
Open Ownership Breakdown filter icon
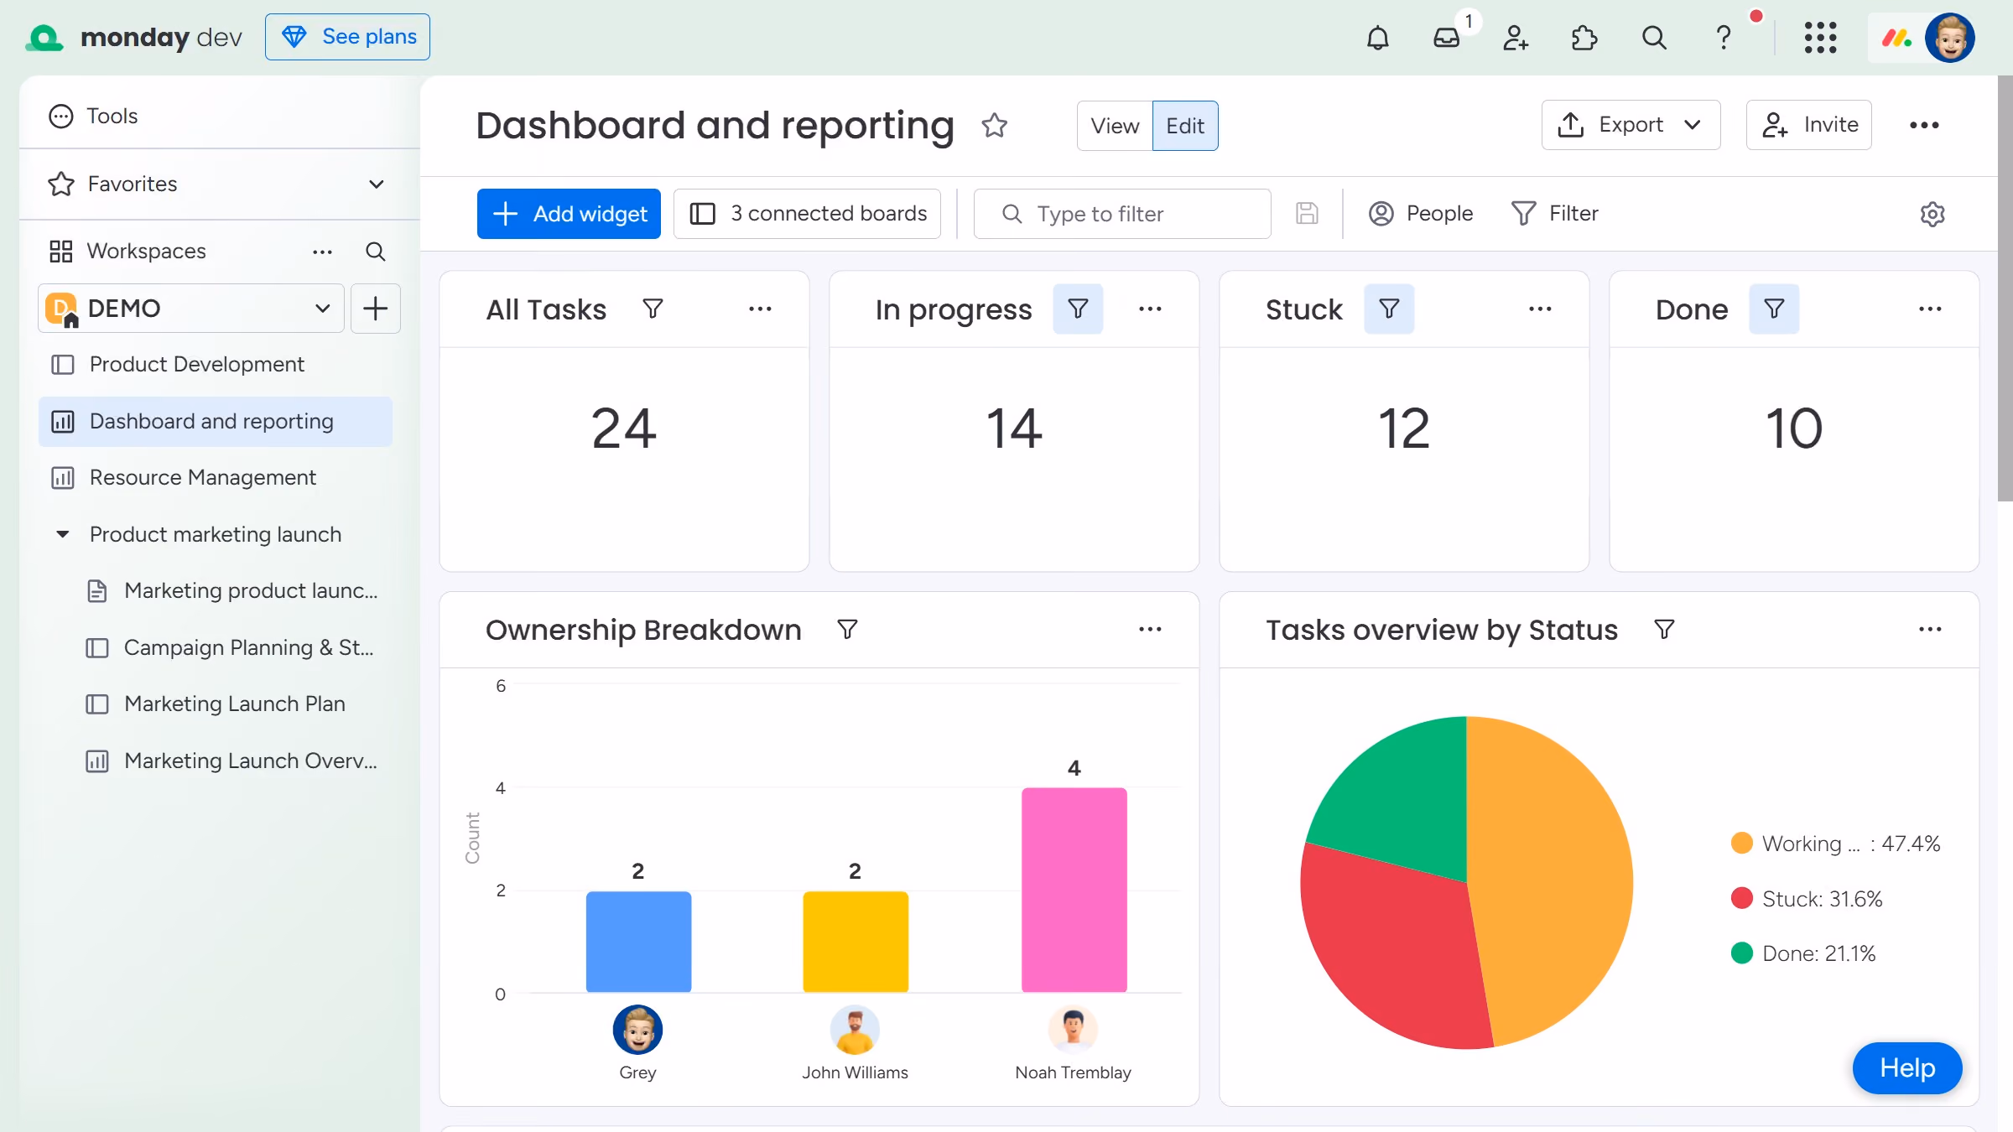click(x=847, y=630)
